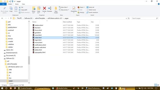Screen dimensions: 160x90
Task: Click Paste shortcut in the ribbon
Action: click(x=24, y=12)
